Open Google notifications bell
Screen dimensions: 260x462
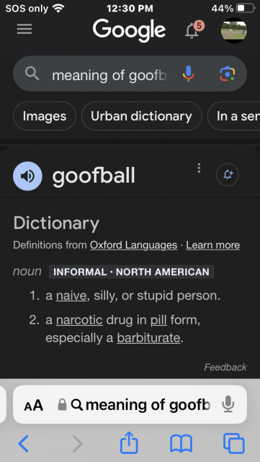(x=194, y=30)
